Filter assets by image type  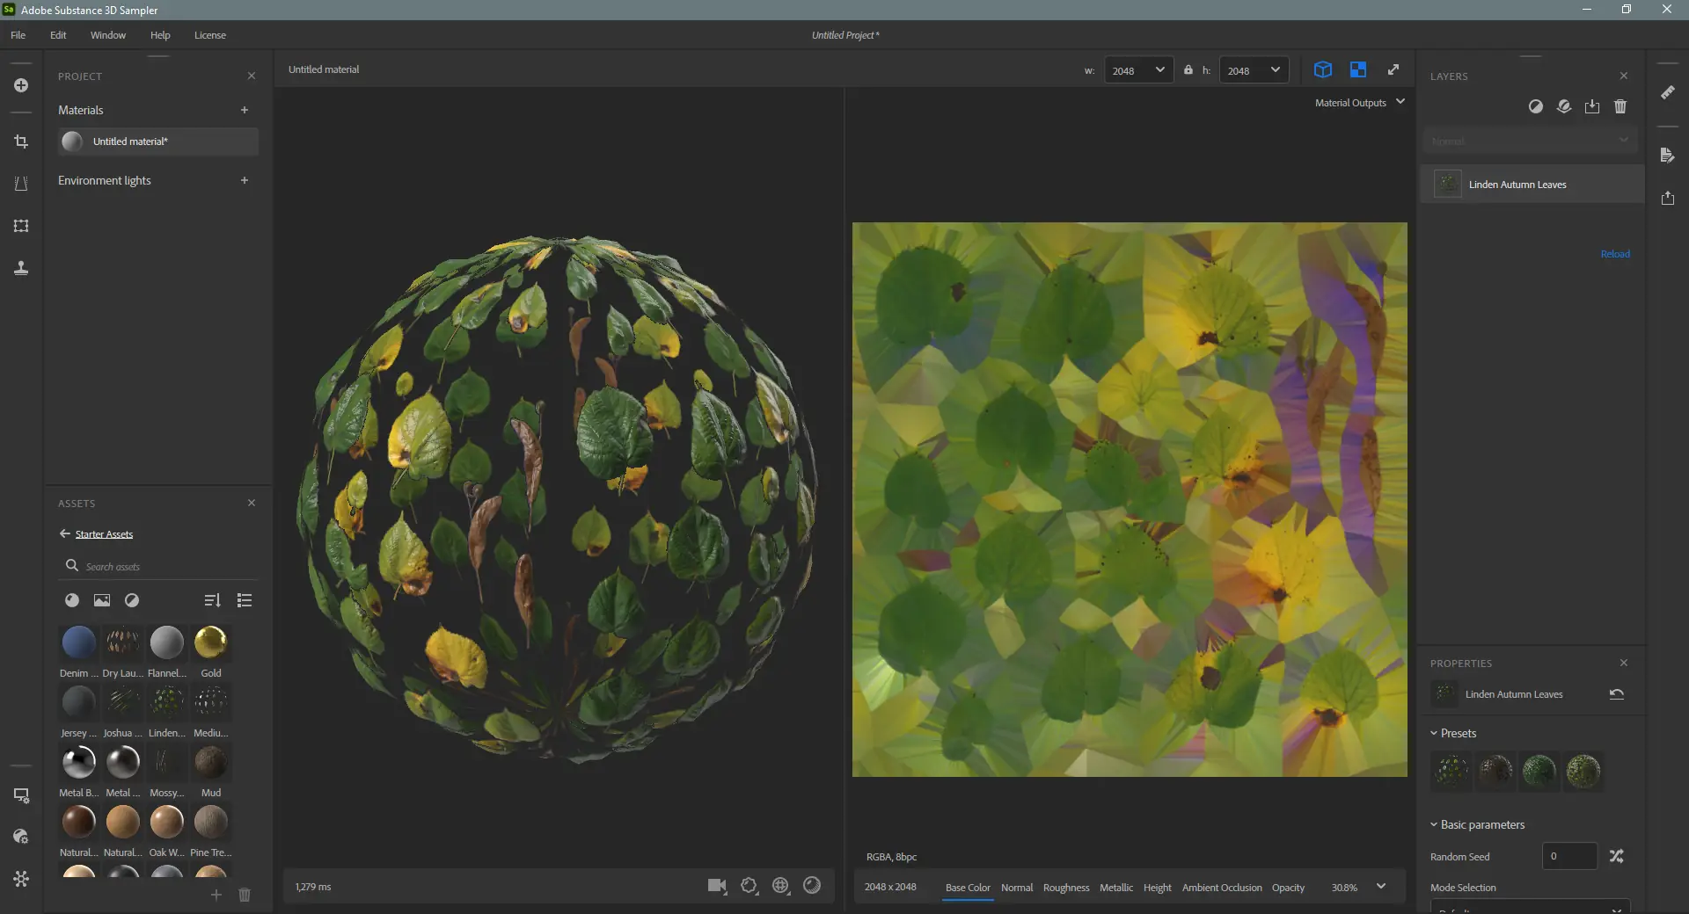click(x=102, y=600)
